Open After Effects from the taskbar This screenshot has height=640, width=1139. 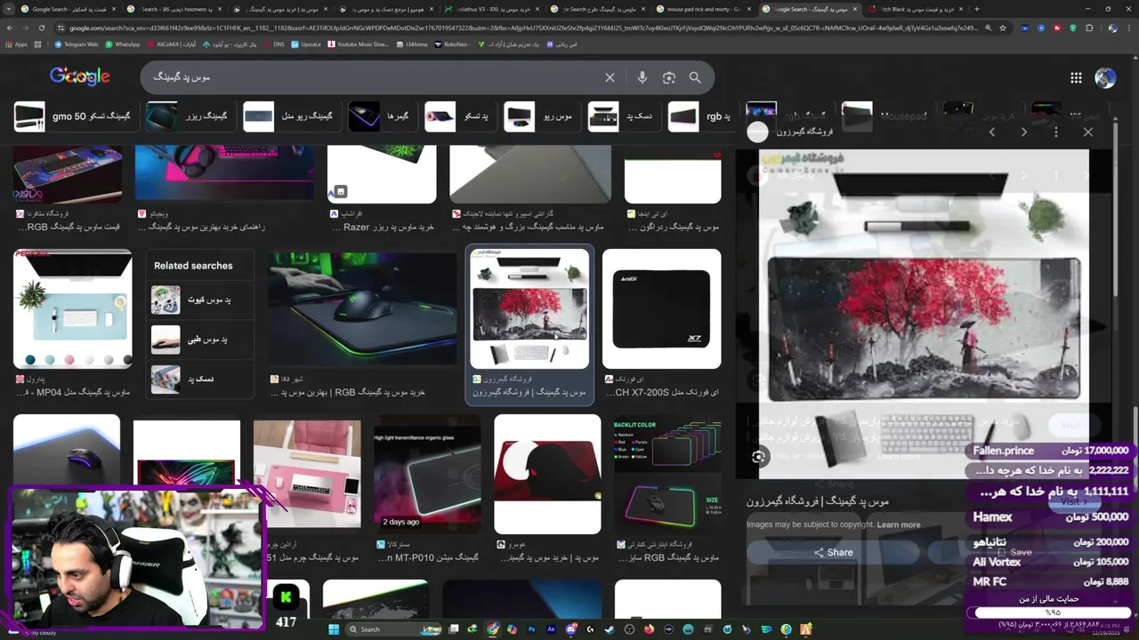pos(551,629)
